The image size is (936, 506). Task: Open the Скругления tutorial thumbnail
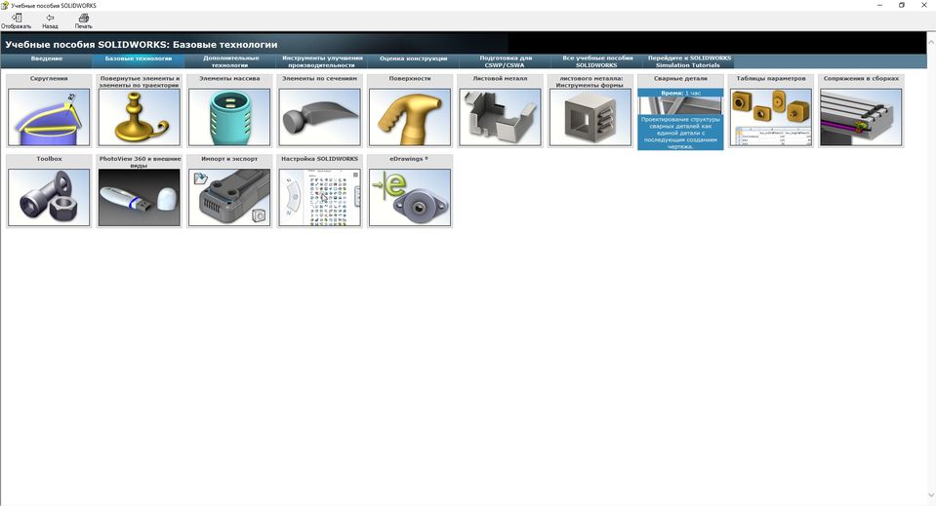[49, 117]
